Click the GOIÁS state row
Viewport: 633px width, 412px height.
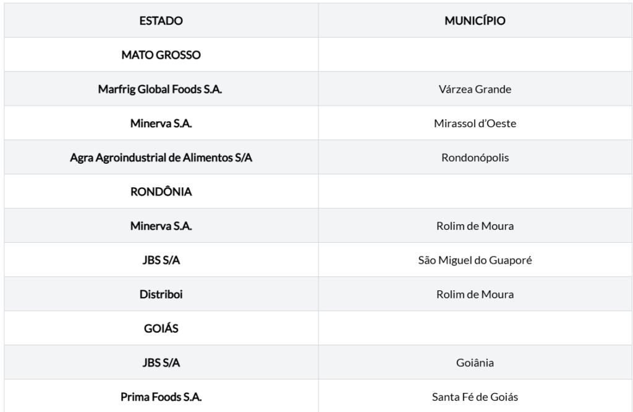161,329
